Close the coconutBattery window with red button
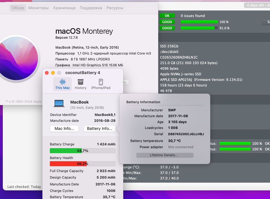270x199 pixels. coord(47,73)
